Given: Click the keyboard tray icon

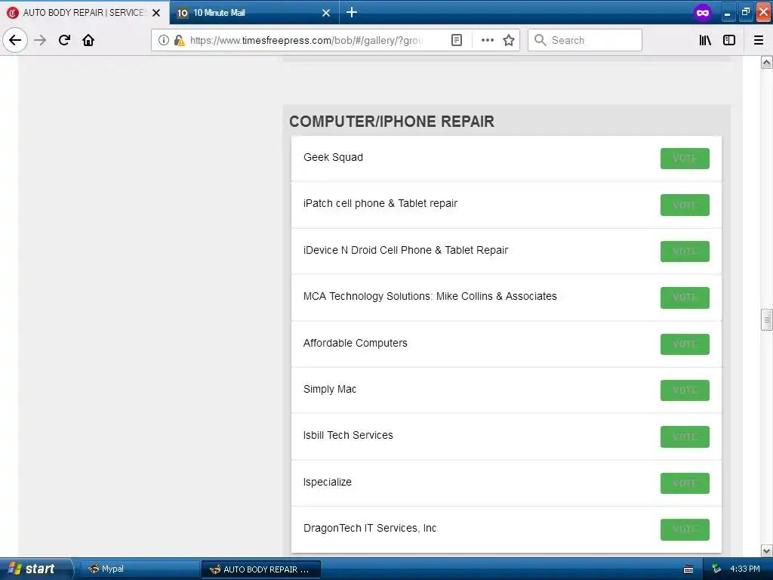Looking at the screenshot, I should (x=688, y=569).
